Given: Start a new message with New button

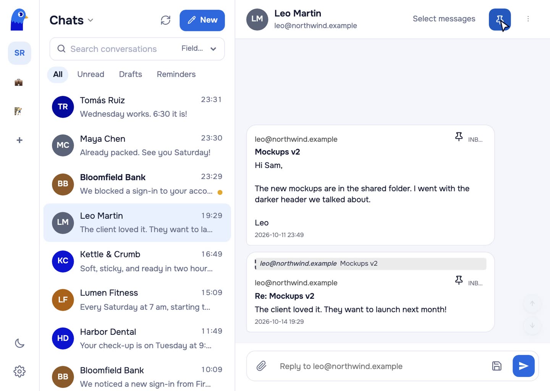Looking at the screenshot, I should point(202,20).
